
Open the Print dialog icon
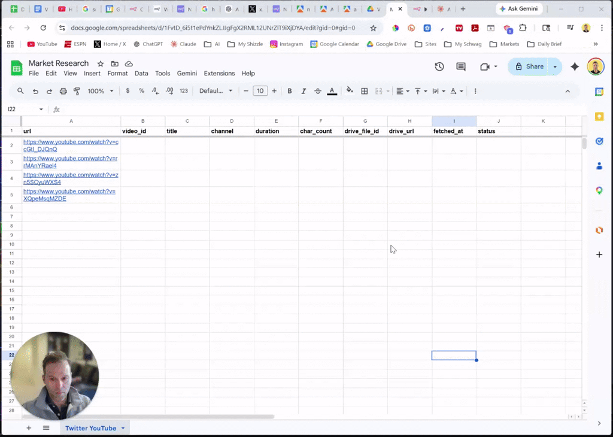click(64, 90)
